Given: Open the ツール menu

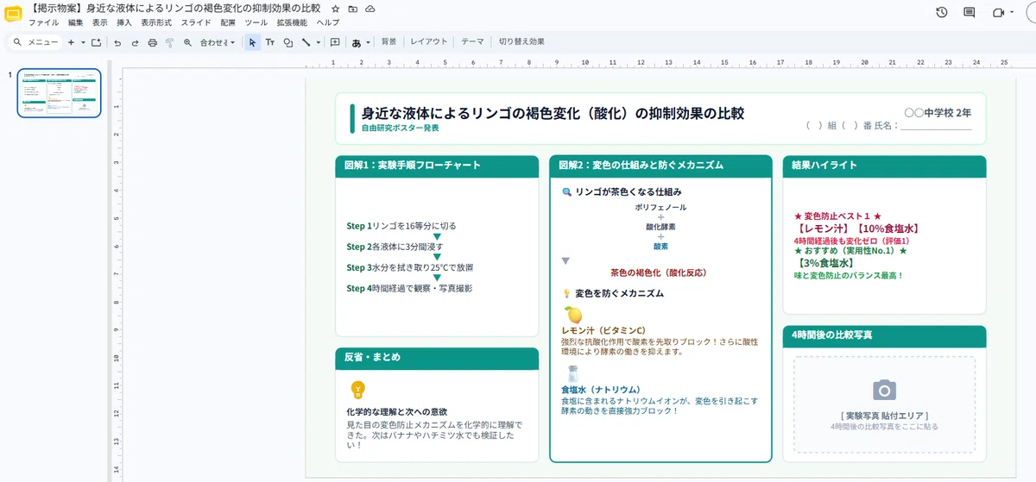Looking at the screenshot, I should (x=256, y=22).
